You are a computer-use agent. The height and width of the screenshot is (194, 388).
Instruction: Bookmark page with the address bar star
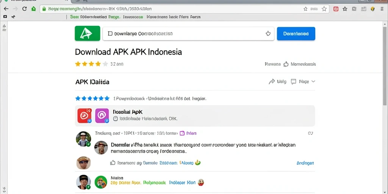click(x=324, y=9)
